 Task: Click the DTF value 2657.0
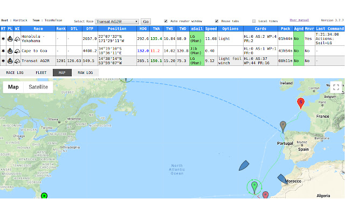click(89, 38)
